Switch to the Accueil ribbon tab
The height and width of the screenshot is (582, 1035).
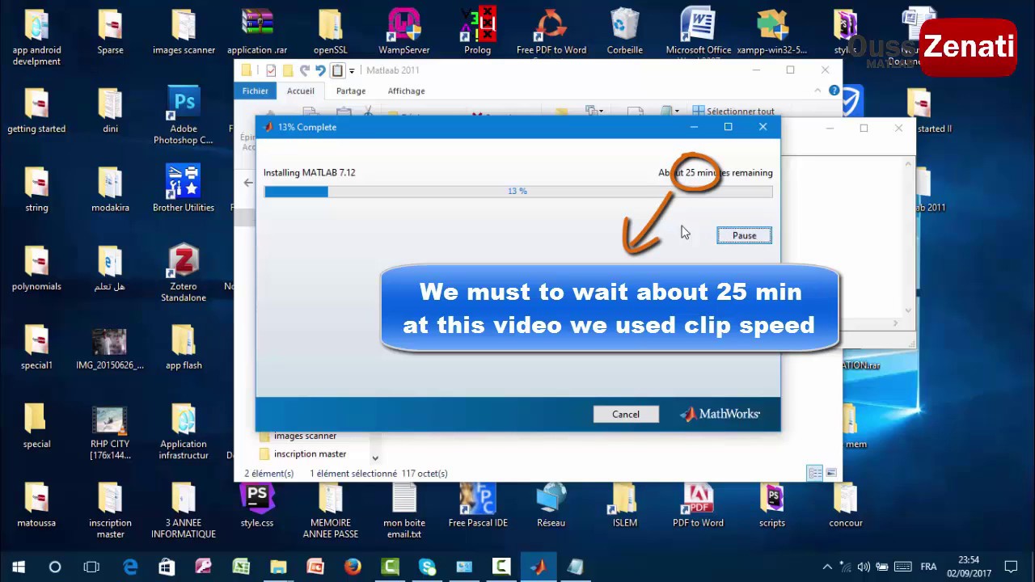point(300,91)
